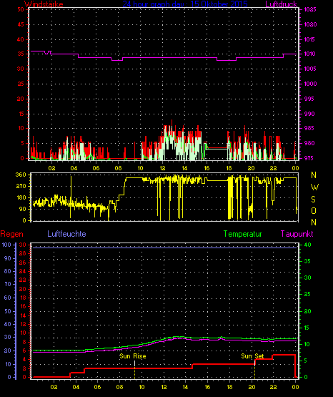Image resolution: width=333 pixels, height=397 pixels.
Task: Select the red Regen legend label
Action: click(x=11, y=234)
